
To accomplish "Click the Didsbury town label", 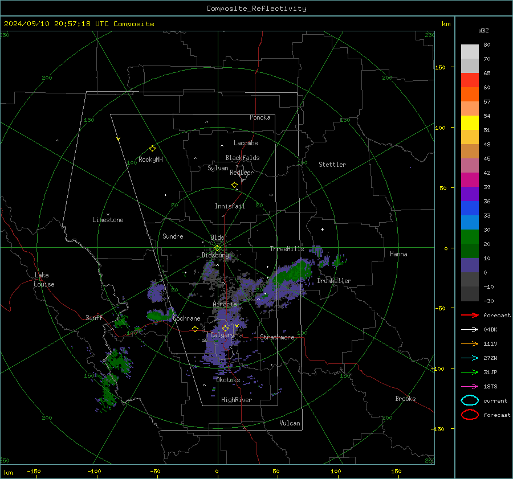I will coord(215,255).
